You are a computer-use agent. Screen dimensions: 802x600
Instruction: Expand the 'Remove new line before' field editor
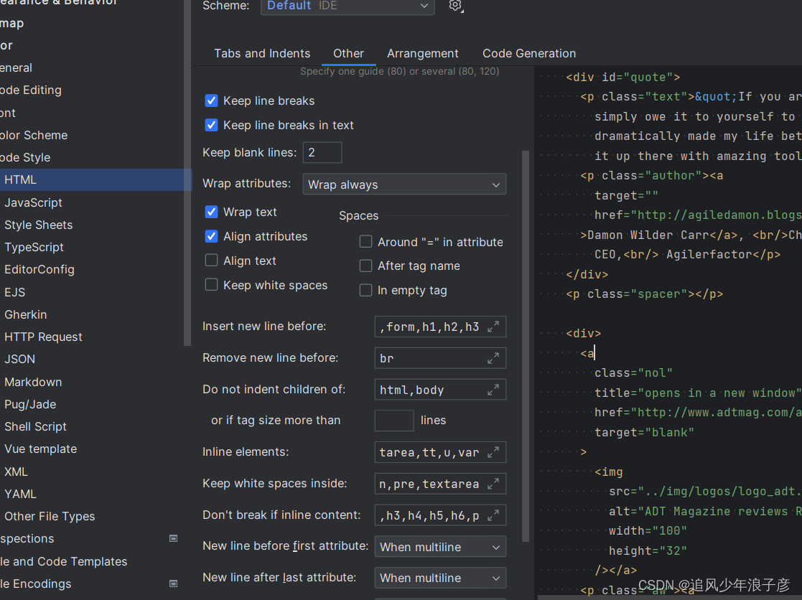click(x=493, y=357)
